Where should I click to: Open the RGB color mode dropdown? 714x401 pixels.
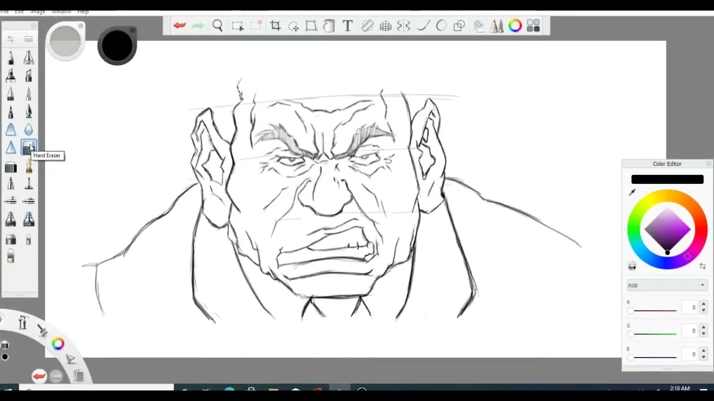pyautogui.click(x=667, y=285)
